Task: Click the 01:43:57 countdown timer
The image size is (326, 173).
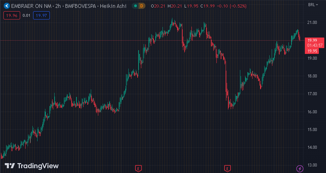Action: (315, 45)
